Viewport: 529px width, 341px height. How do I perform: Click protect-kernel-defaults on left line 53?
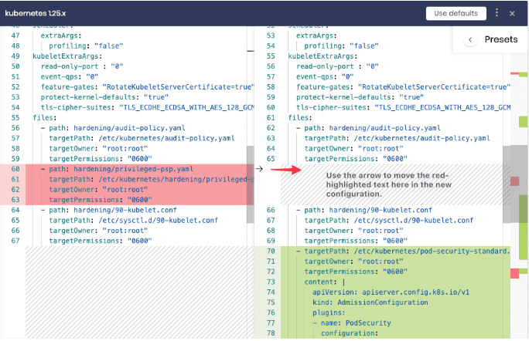tap(104, 97)
